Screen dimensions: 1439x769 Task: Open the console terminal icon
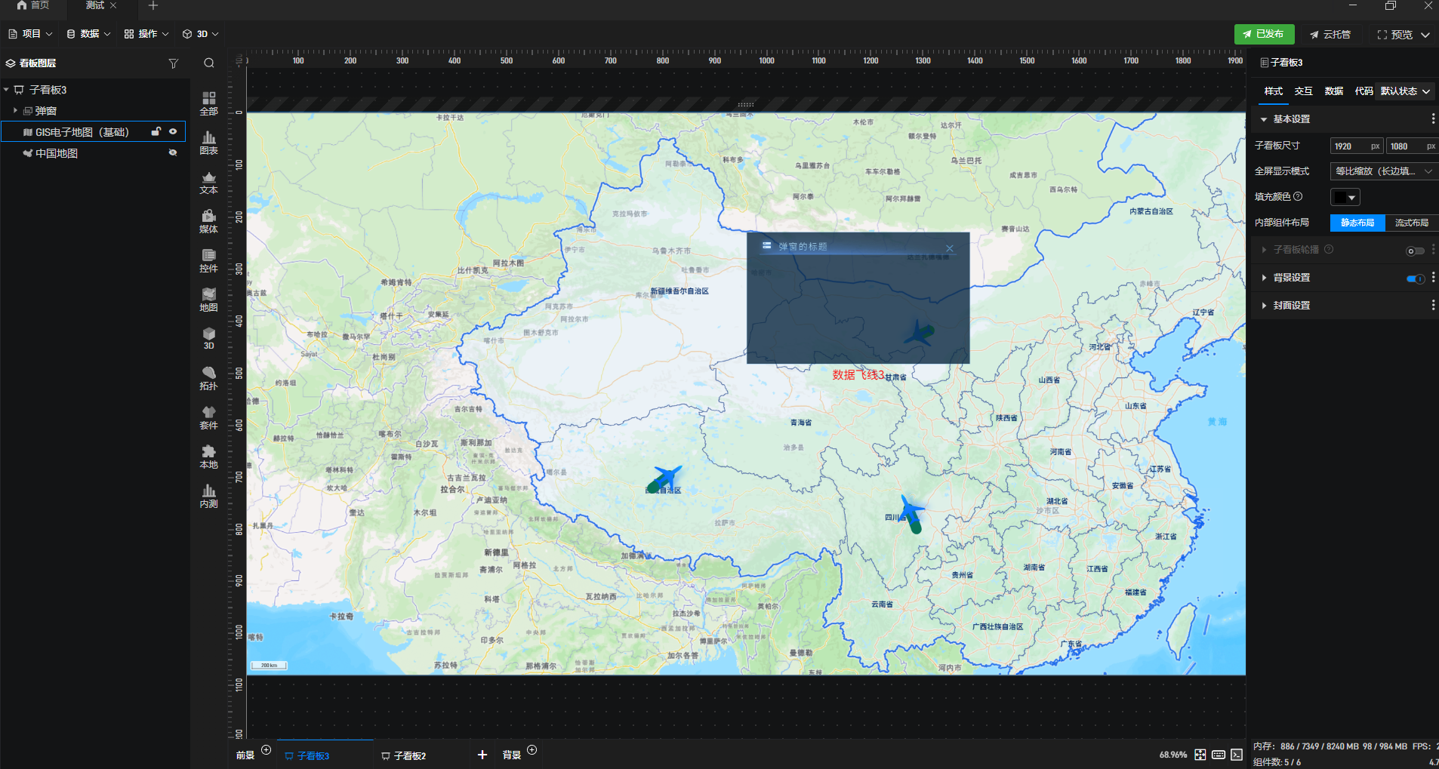pyautogui.click(x=1237, y=755)
